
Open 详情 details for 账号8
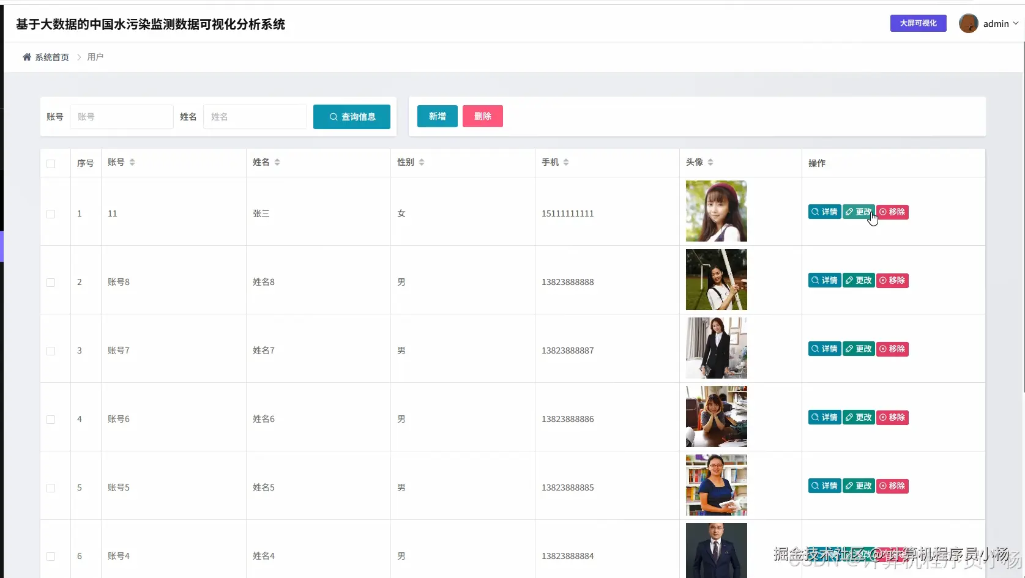824,280
